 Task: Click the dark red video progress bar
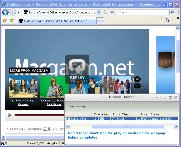pyautogui.click(x=39, y=115)
